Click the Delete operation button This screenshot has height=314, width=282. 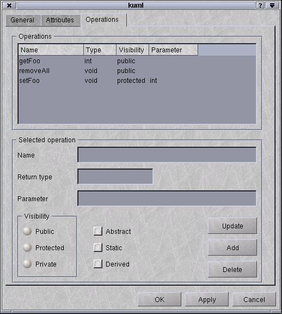(232, 269)
